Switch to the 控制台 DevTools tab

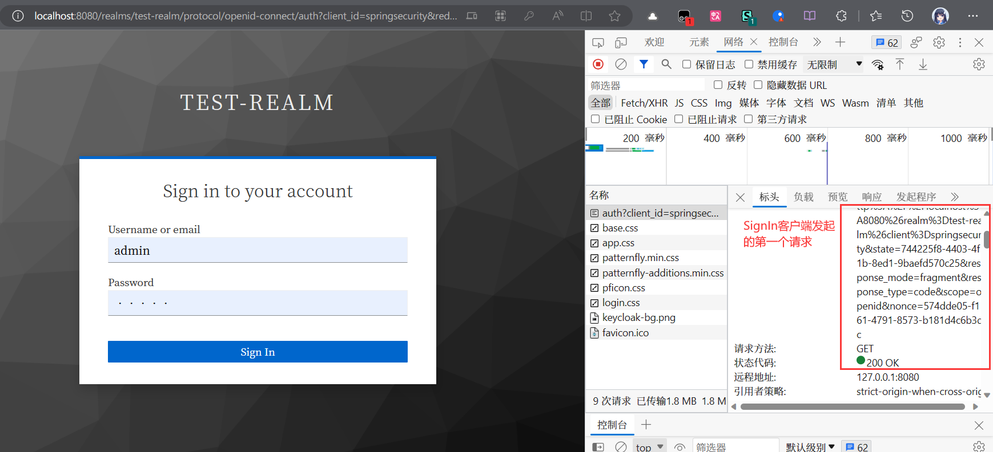[x=783, y=42]
